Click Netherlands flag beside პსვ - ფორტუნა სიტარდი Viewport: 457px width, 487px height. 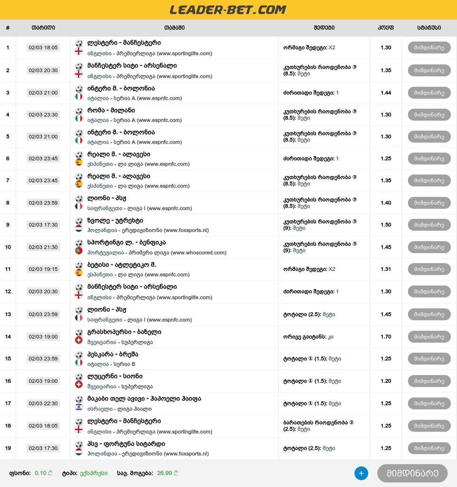[79, 452]
